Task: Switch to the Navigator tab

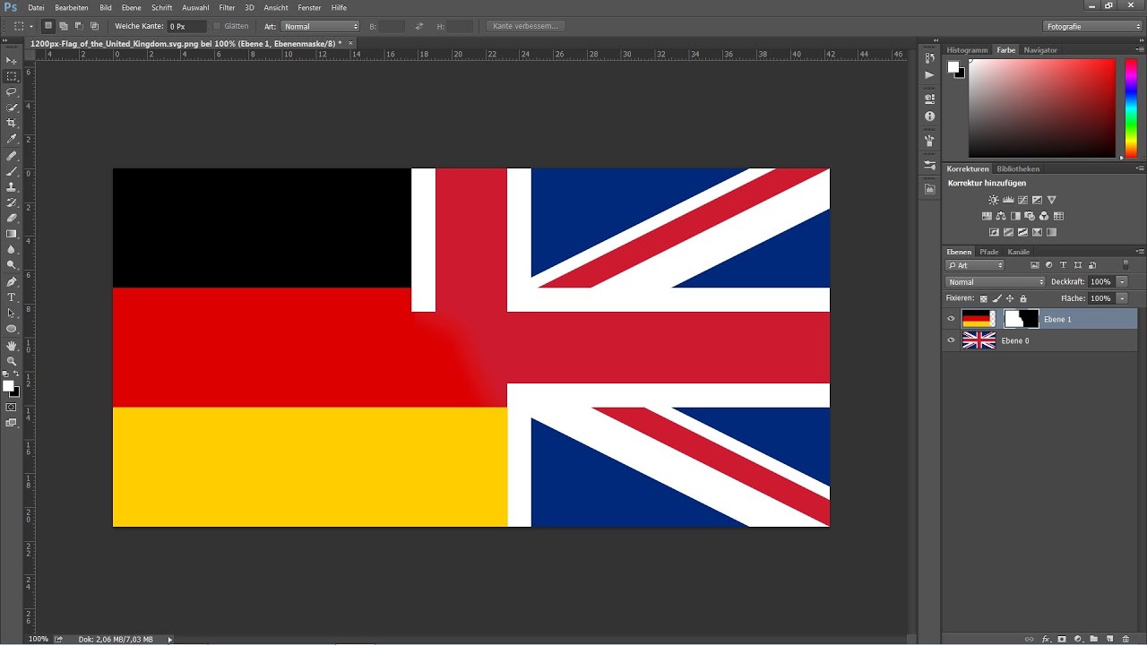Action: (x=1040, y=50)
